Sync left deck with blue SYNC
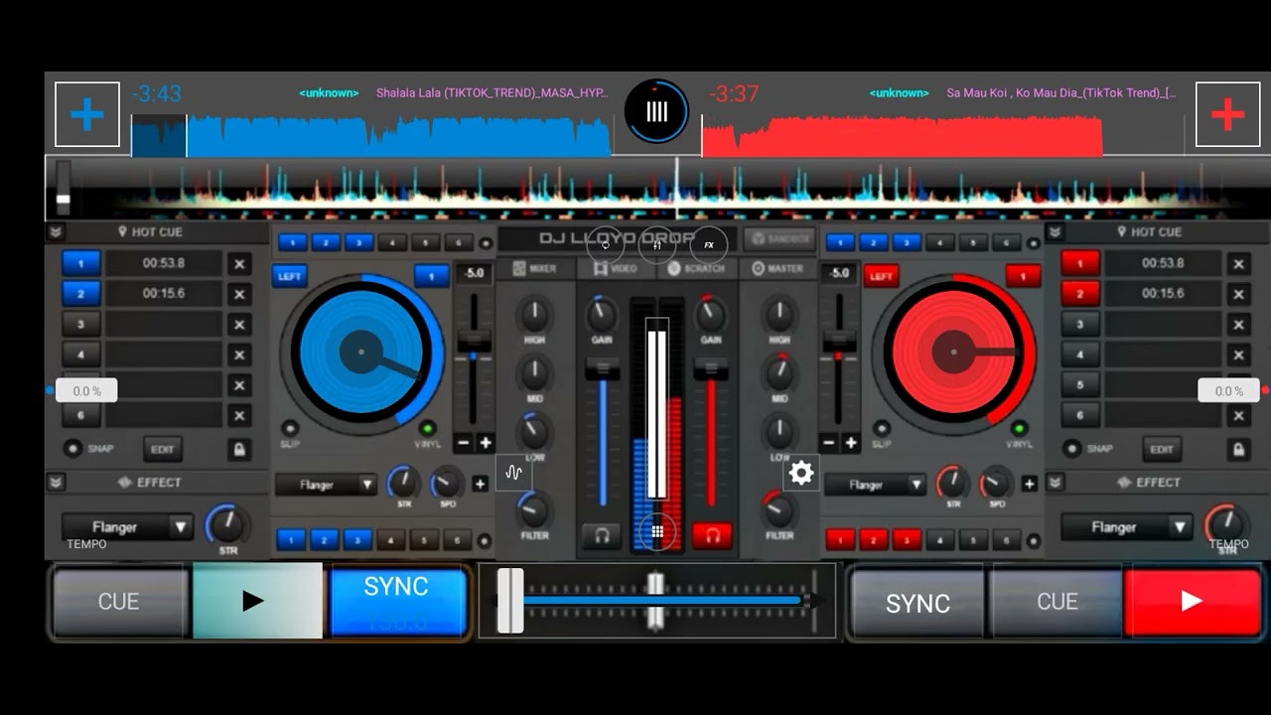Viewport: 1271px width, 715px height. click(x=397, y=601)
